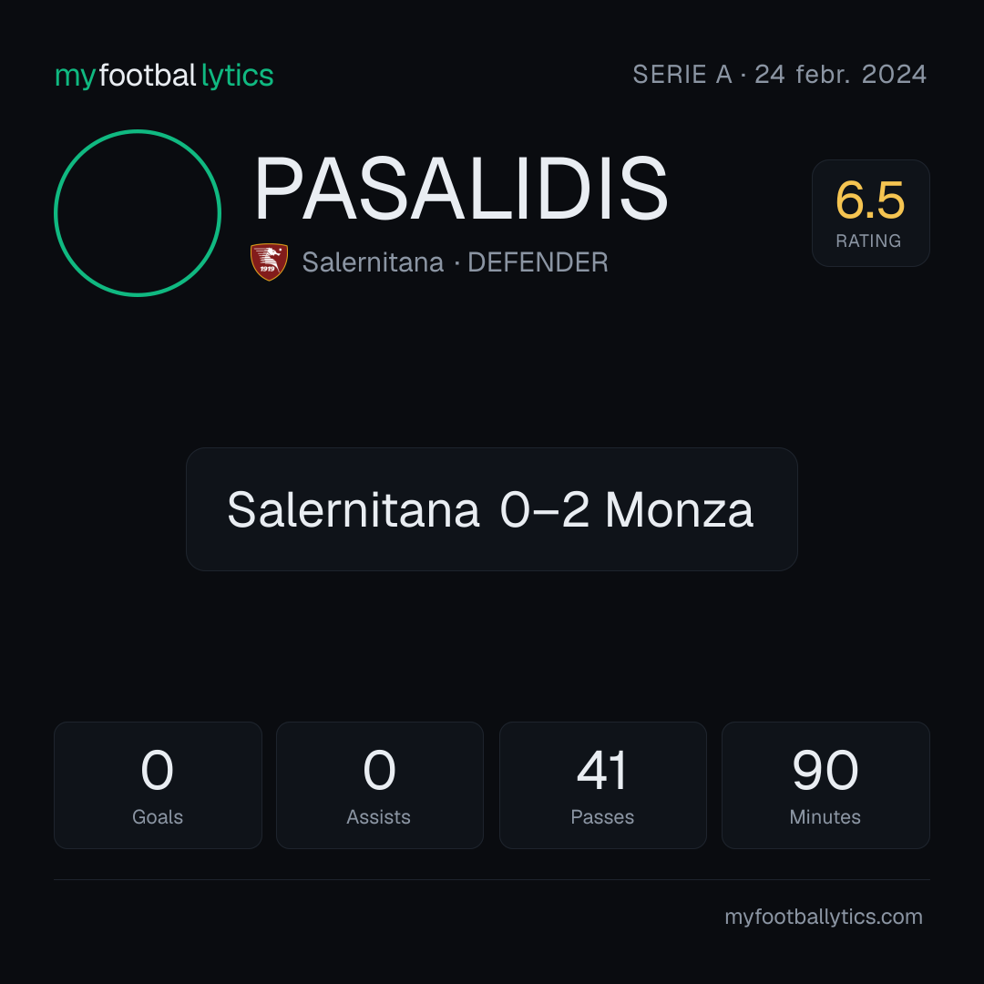Screen dimensions: 984x984
Task: Click the 6.5 rating badge
Action: (870, 212)
